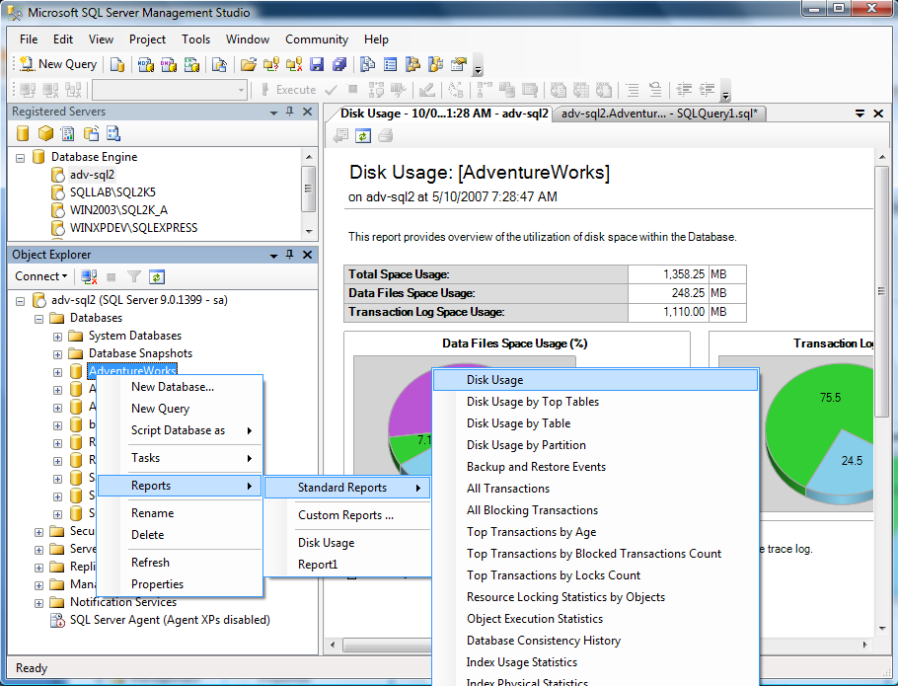Click the New Query toolbar button
898x686 pixels.
click(x=57, y=64)
